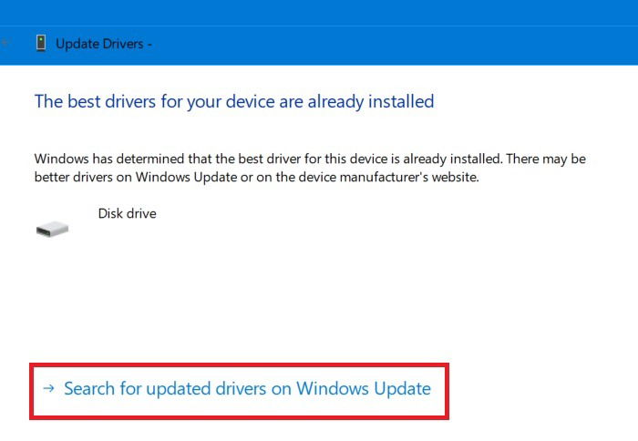This screenshot has width=638, height=441.
Task: Click the heading about best drivers already installed
Action: coord(234,101)
